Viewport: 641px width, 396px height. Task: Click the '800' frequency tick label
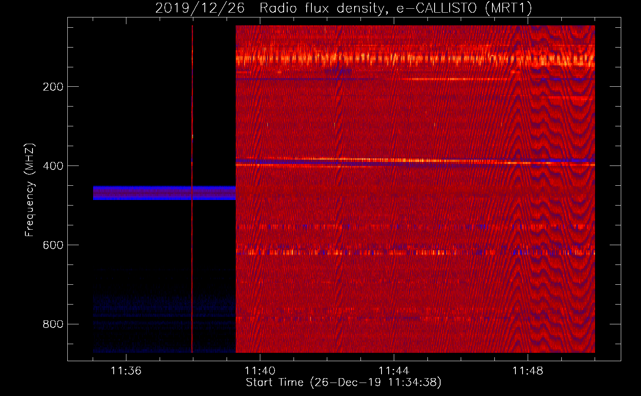[x=53, y=324]
